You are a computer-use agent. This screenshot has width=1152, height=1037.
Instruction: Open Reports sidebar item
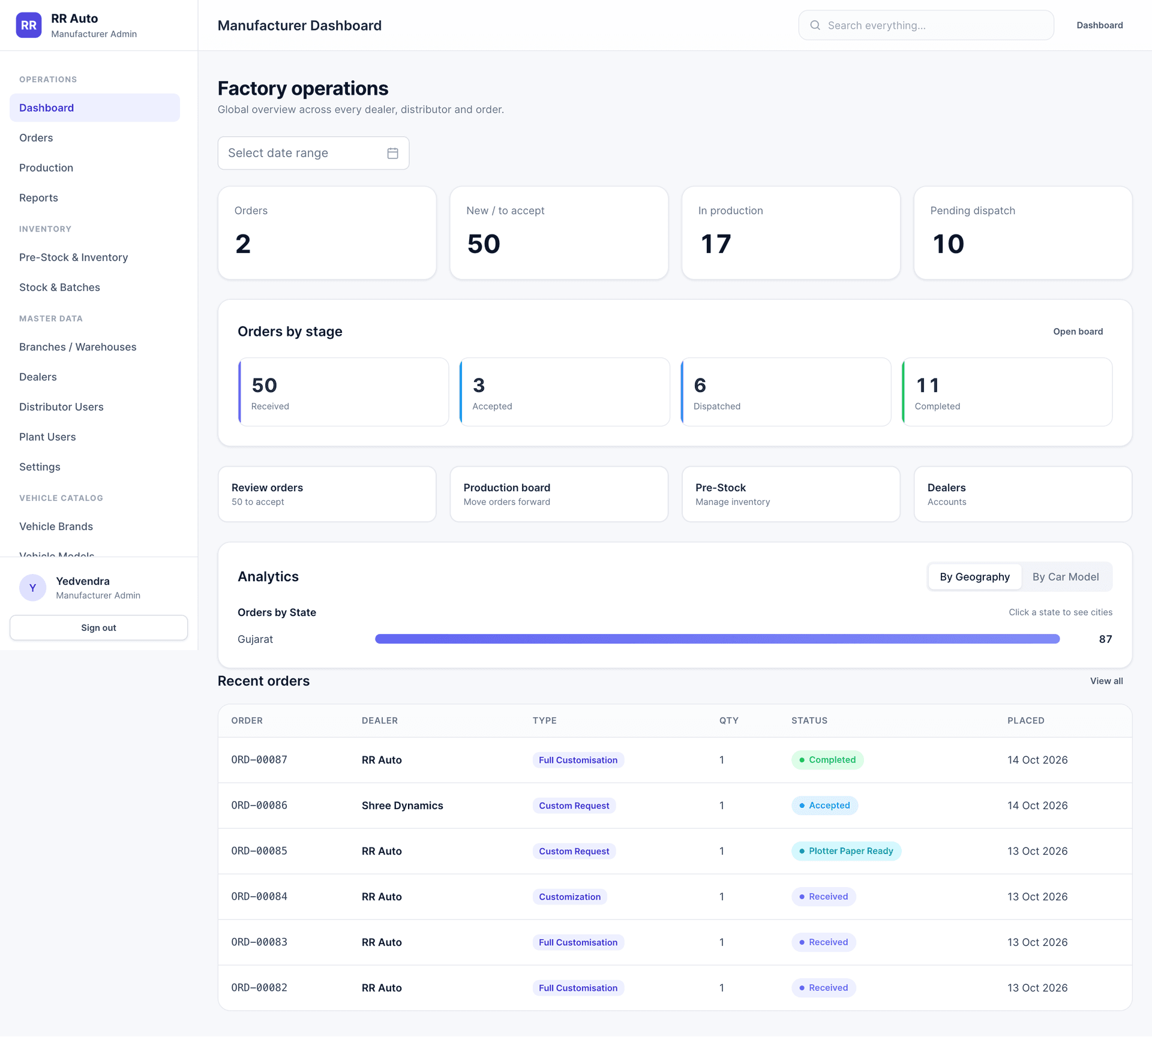(x=95, y=197)
